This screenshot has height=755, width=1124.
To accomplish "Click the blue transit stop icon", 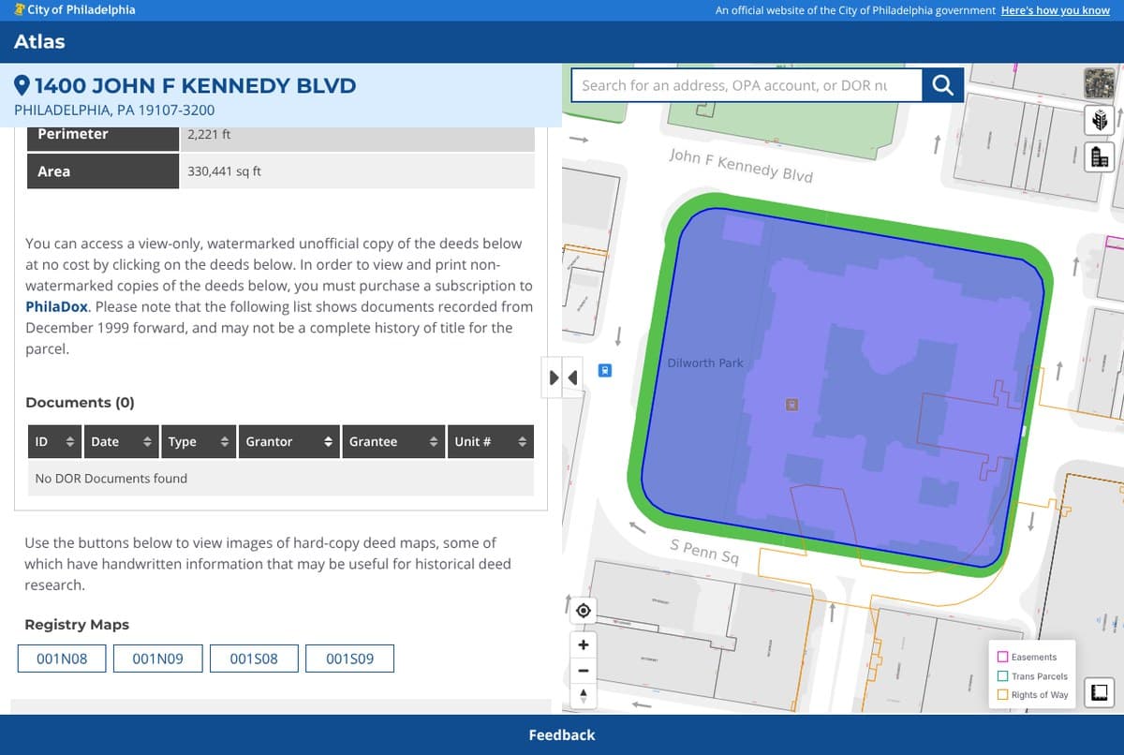I will pyautogui.click(x=605, y=370).
